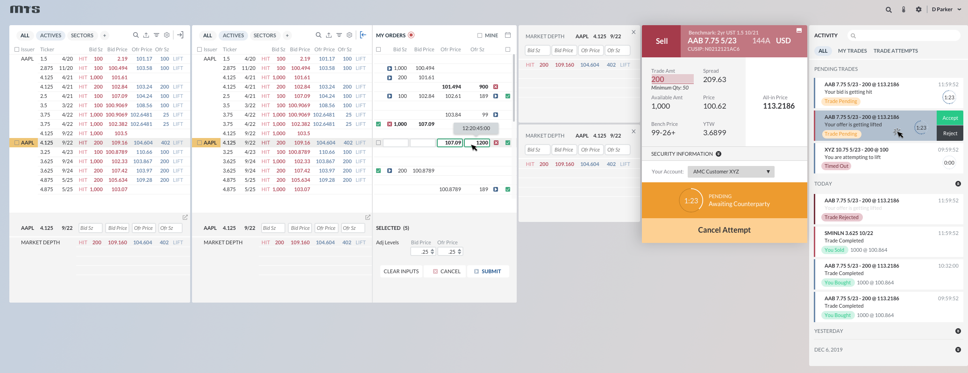Cancel the 101.494 offer with red X
The image size is (968, 373).
click(x=496, y=87)
